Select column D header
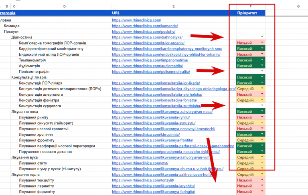This screenshot has height=195, width=308. [65, 6]
